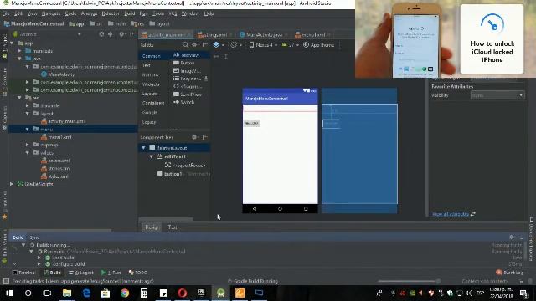This screenshot has width=536, height=301.
Task: Open the Palette panel gear settings
Action: [194, 44]
